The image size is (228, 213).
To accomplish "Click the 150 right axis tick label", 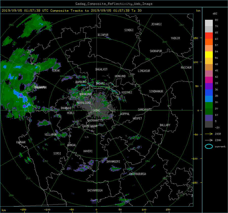I will 196,38.
